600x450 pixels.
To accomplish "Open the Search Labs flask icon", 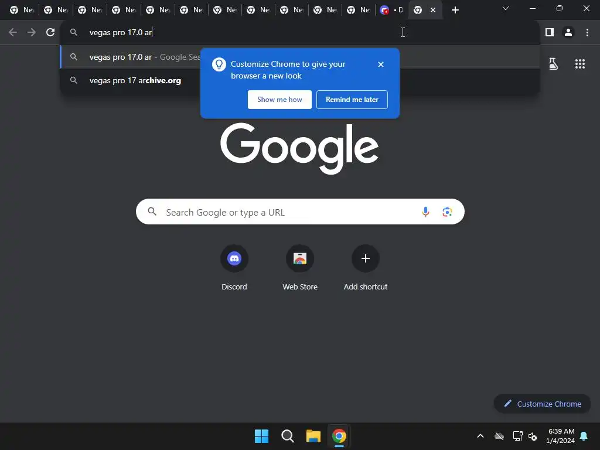I will pos(553,64).
